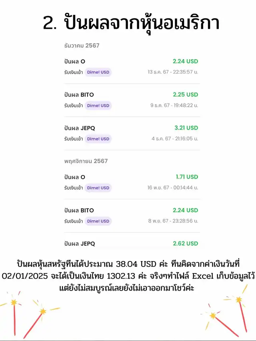Tap the Dime! USD badge dated 13 ธ.ค. 67
Screen dimensions: 256x341
click(98, 72)
